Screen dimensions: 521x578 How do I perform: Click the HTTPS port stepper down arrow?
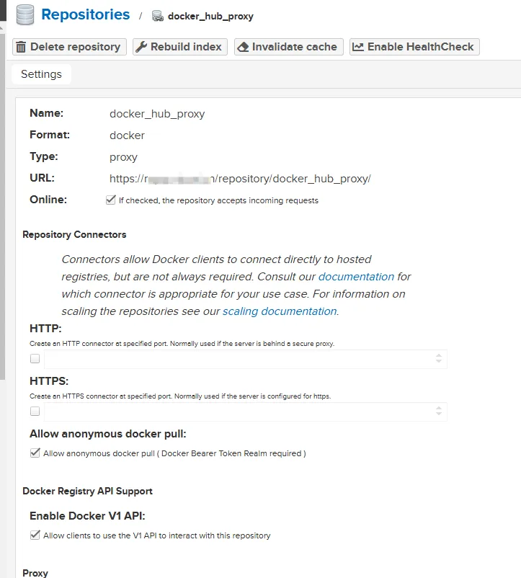438,414
